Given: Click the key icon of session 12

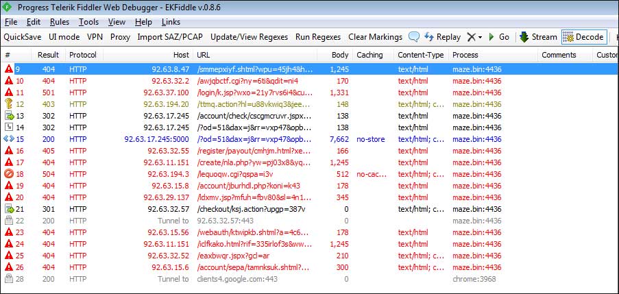Looking at the screenshot, I should 9,105.
